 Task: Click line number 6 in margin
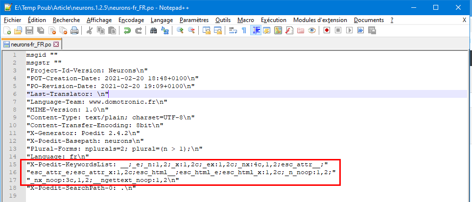[14, 94]
